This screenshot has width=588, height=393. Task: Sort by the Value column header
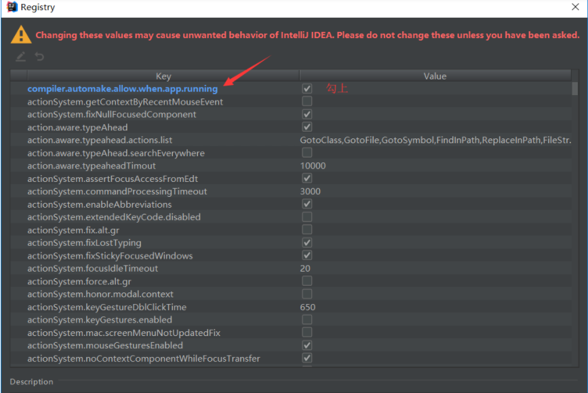(435, 76)
